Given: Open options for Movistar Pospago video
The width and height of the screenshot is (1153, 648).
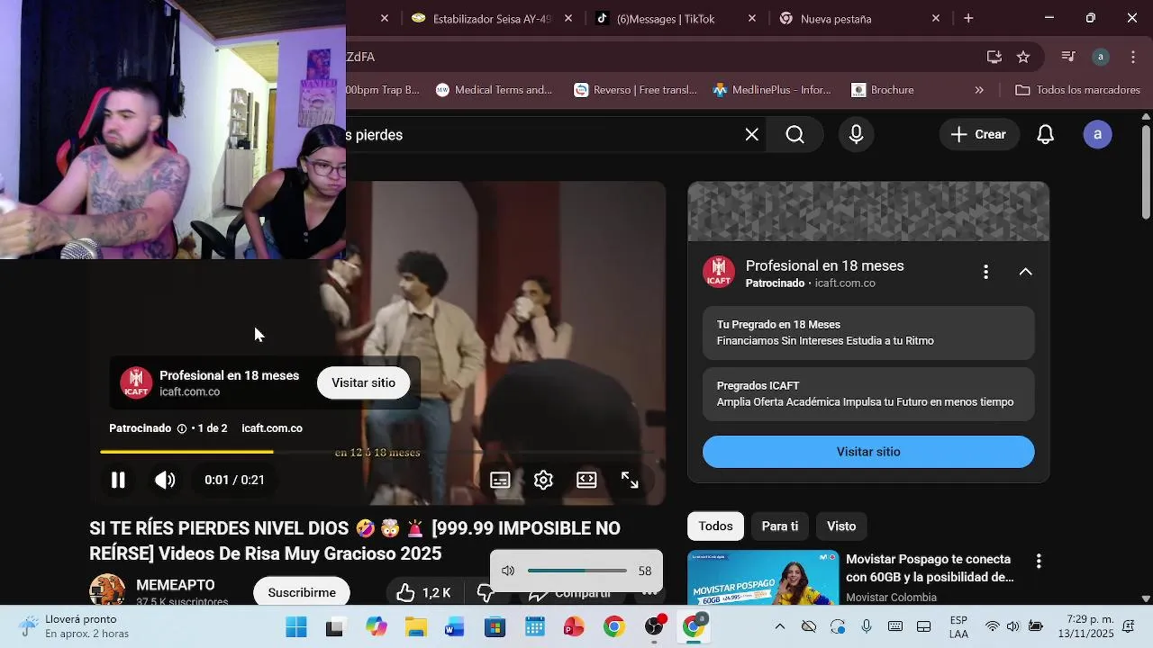Looking at the screenshot, I should tap(1039, 561).
